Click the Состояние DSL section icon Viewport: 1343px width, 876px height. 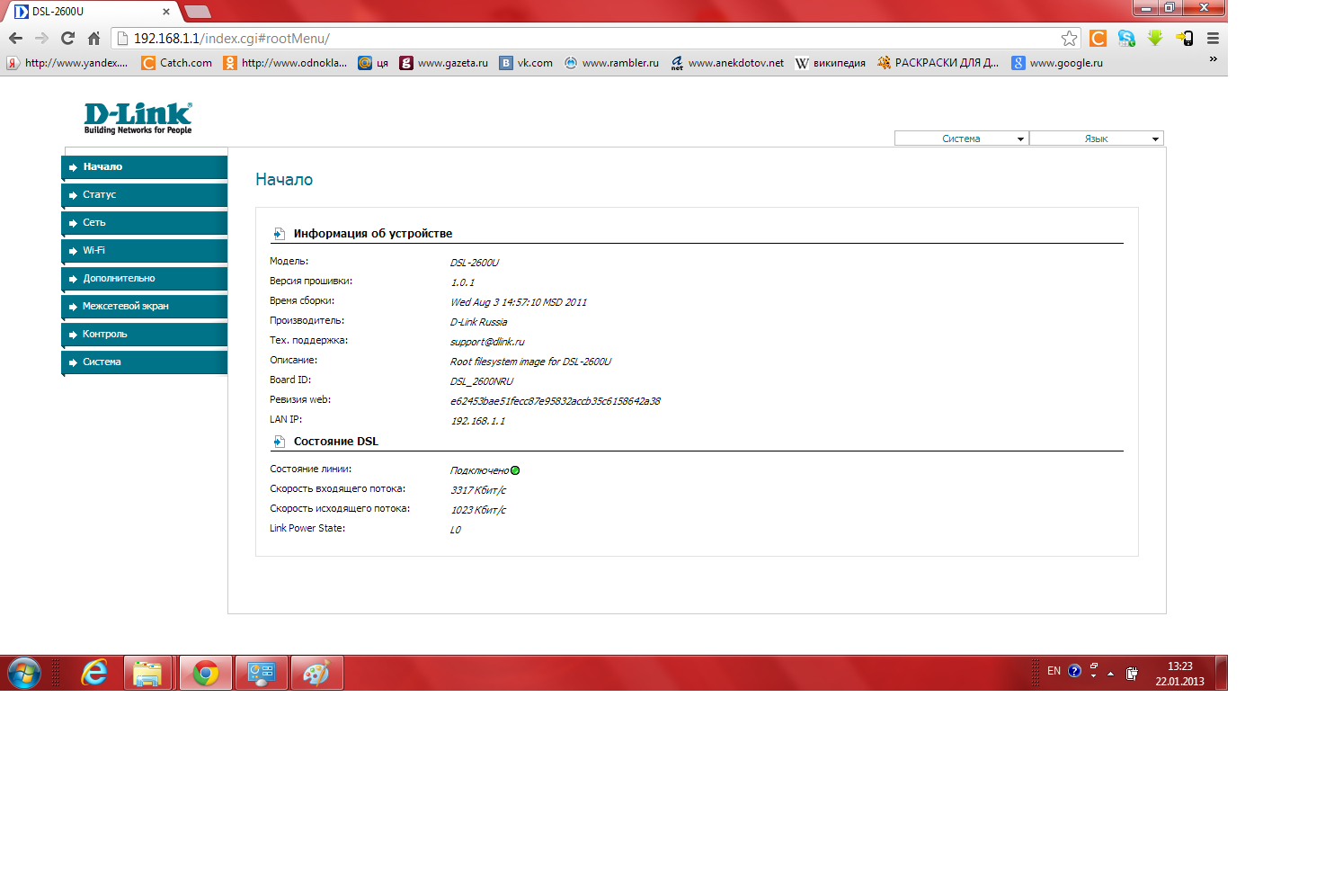(280, 442)
